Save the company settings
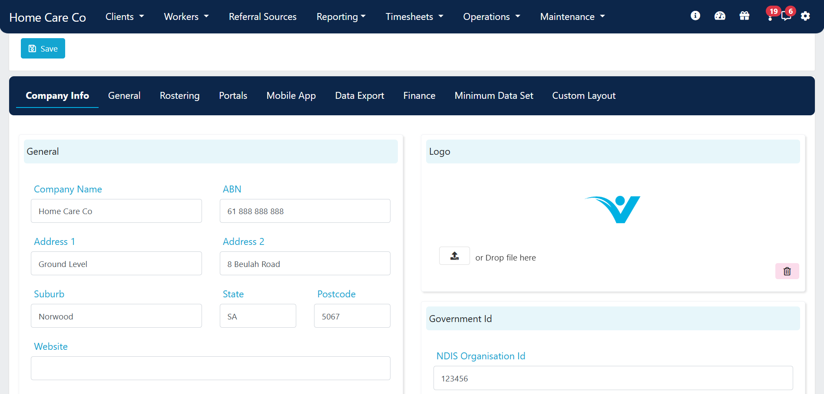Screen dimensions: 824x394 pos(43,48)
